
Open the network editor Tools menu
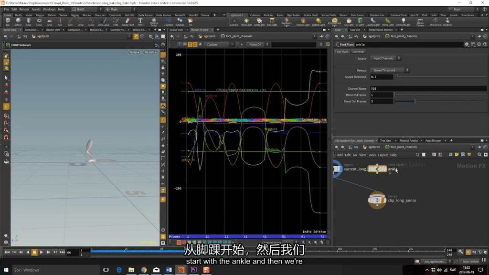372,155
